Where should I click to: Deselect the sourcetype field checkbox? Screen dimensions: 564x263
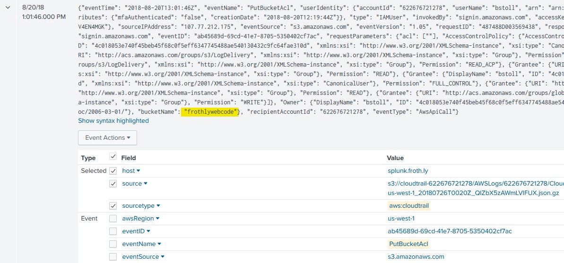(x=113, y=206)
